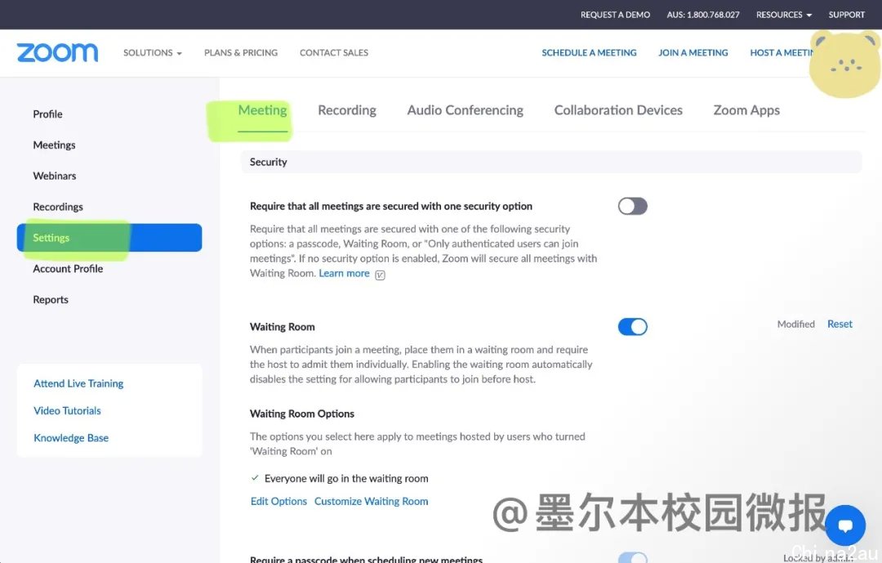The height and width of the screenshot is (563, 882).
Task: Click Join a Meeting
Action: [693, 52]
